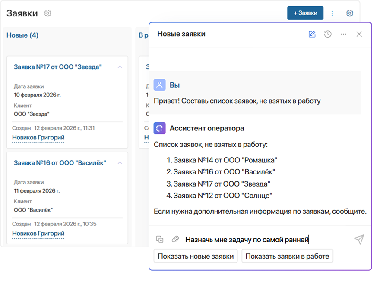Close the Новые заявки chat panel
The width and height of the screenshot is (380, 282).
pos(359,34)
